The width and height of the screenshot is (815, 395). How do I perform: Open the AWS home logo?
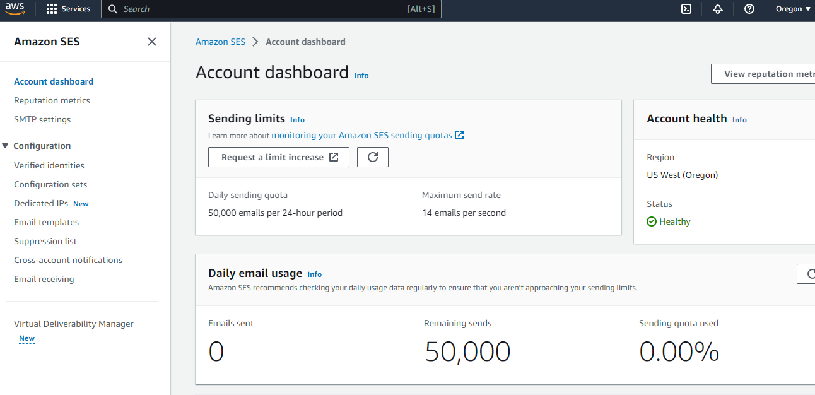[15, 9]
